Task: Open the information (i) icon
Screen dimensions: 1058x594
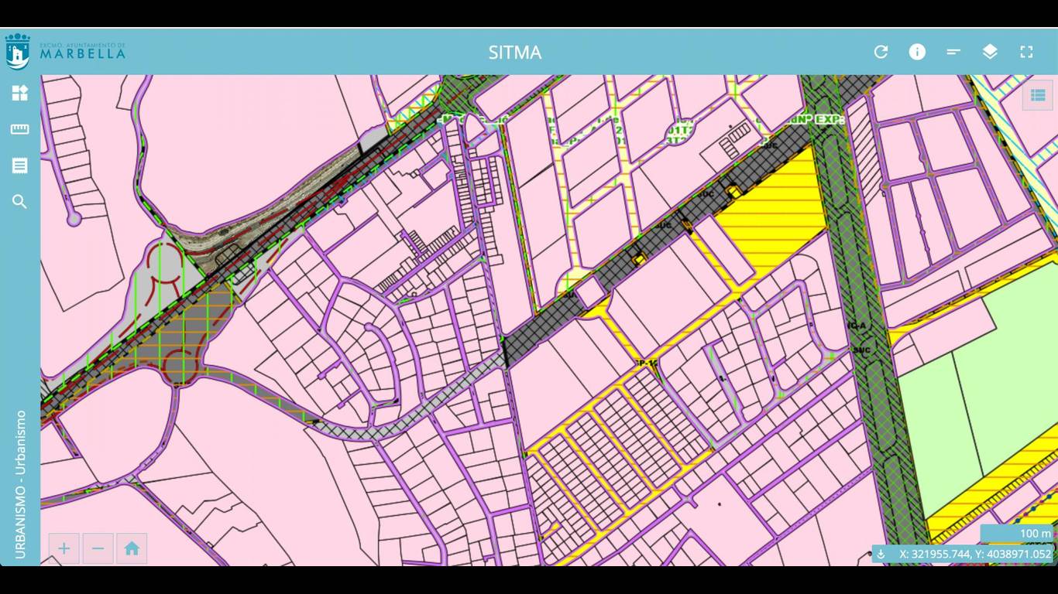Action: pos(917,52)
